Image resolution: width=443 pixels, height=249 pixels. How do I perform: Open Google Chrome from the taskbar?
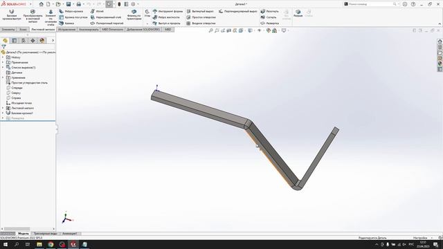[51, 244]
